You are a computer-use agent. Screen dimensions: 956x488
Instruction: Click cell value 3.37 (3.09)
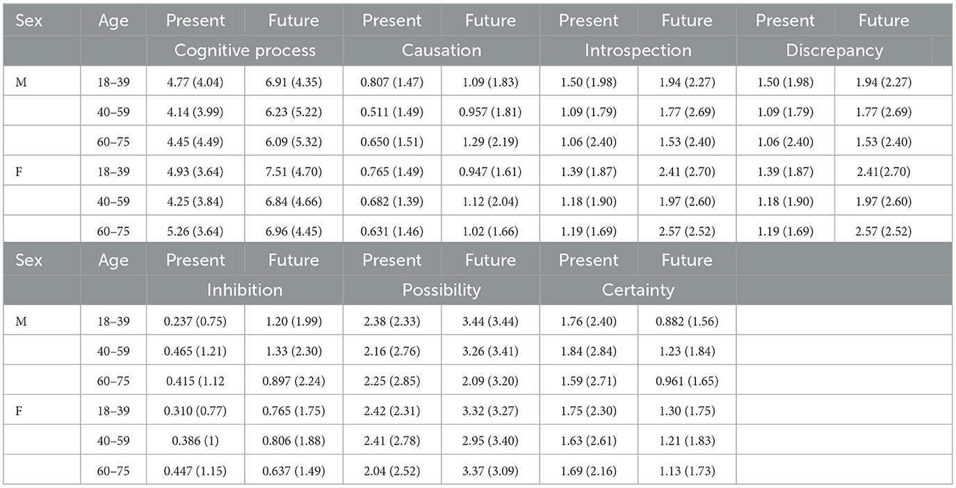click(490, 469)
